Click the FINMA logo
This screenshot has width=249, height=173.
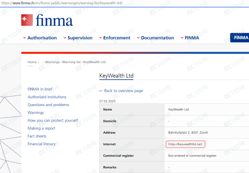47,20
